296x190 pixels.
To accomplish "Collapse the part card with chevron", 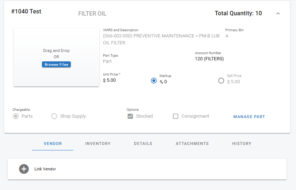I will [x=278, y=13].
